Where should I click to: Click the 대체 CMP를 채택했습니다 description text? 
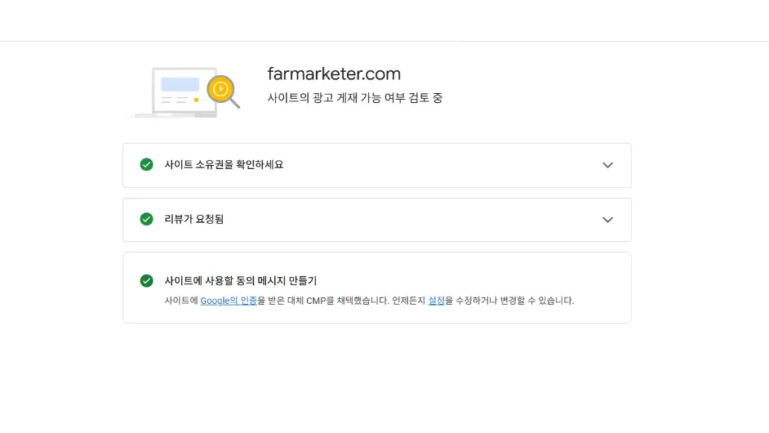[x=328, y=301]
